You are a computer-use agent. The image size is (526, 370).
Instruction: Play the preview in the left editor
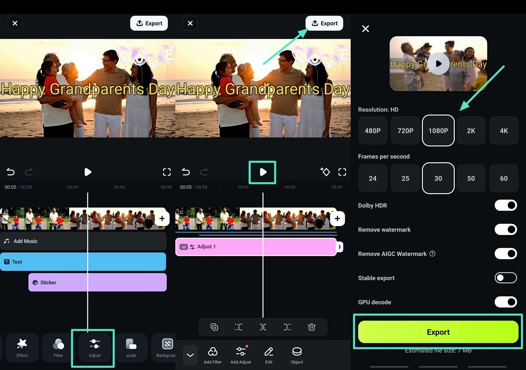pyautogui.click(x=88, y=172)
